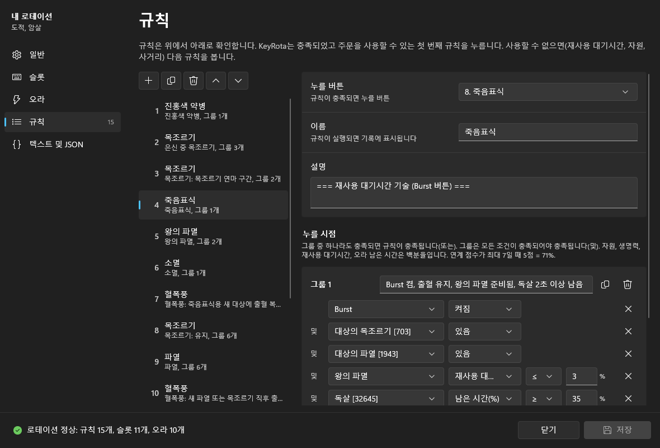Open the 일반 settings page
Viewport: 660px width, 448px height.
coord(63,55)
